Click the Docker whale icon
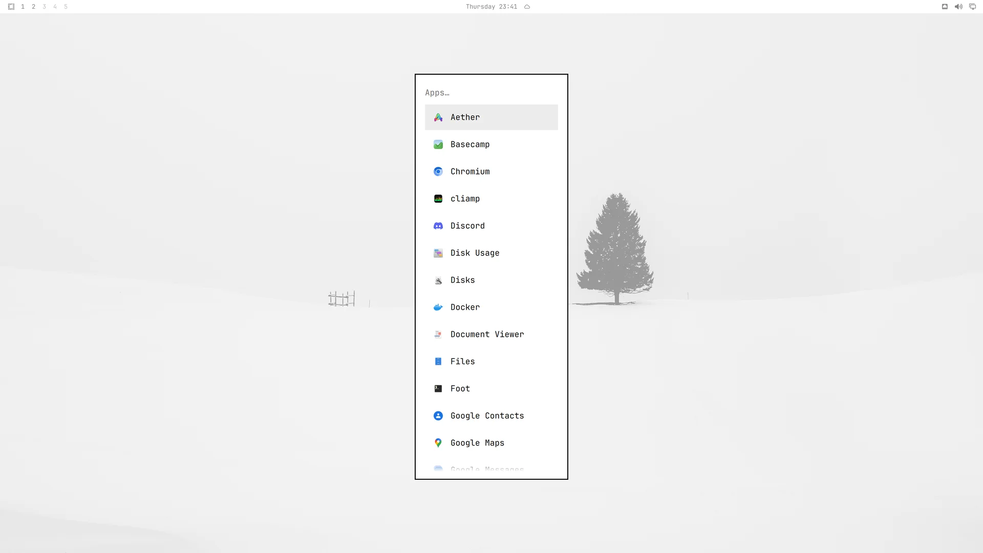This screenshot has height=553, width=983. coord(438,307)
